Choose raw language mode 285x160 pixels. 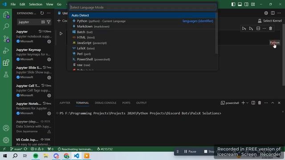(142, 65)
